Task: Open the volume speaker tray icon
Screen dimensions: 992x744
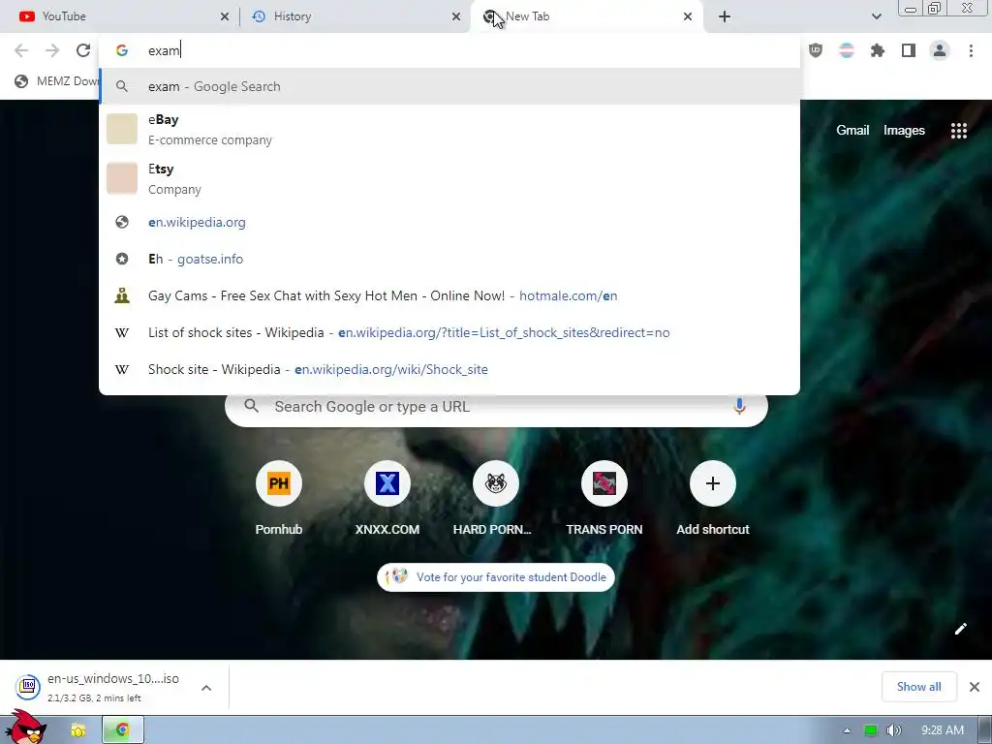Action: pyautogui.click(x=893, y=730)
